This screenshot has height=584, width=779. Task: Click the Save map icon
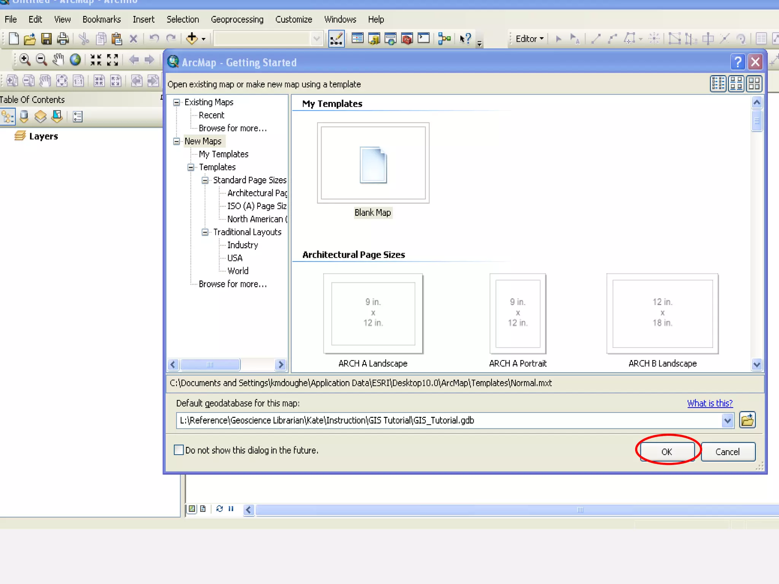[x=46, y=39]
